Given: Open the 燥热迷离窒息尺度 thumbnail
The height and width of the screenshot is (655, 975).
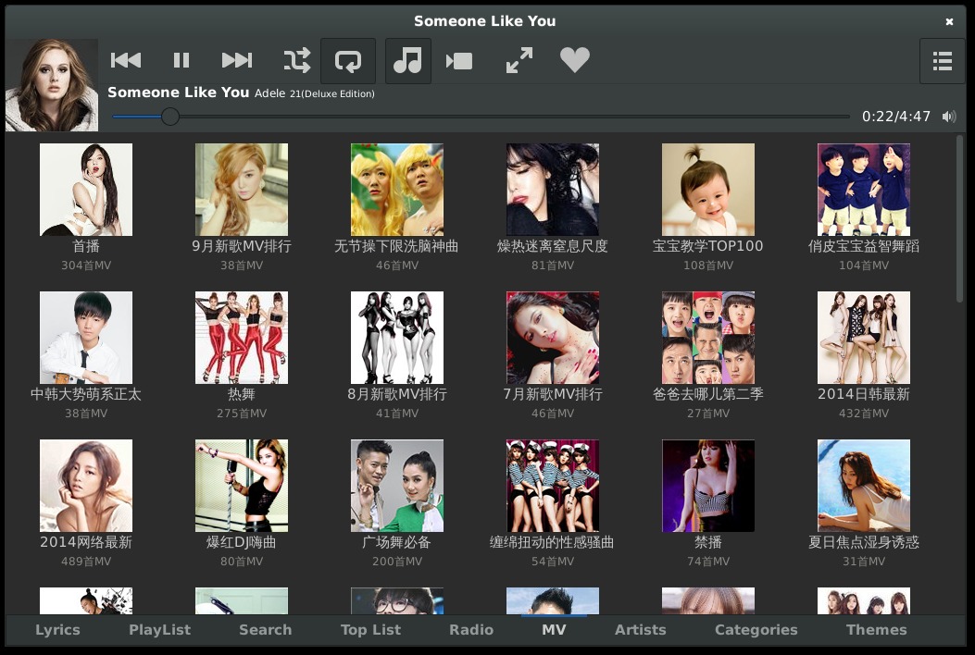Looking at the screenshot, I should [x=553, y=190].
